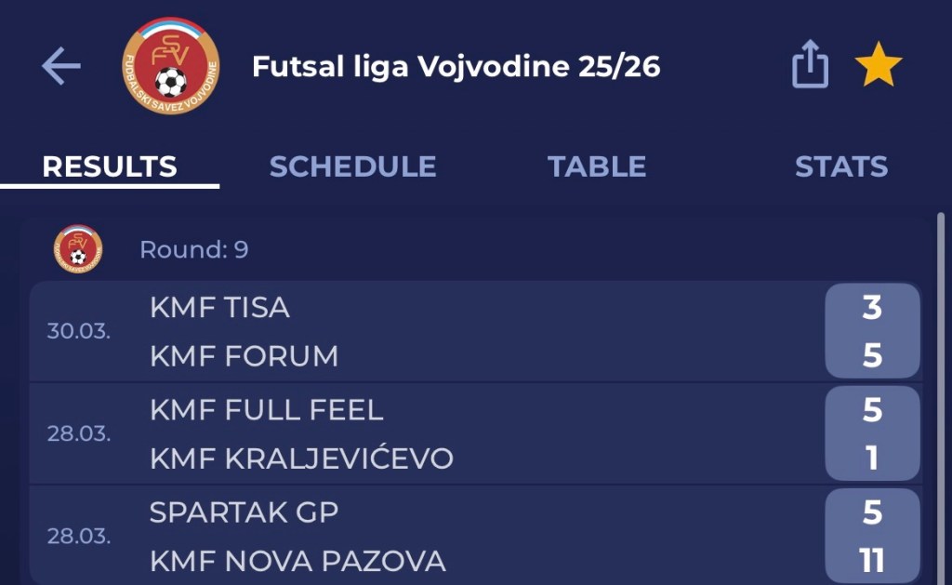Viewport: 952px width, 585px height.
Task: Tap the back arrow icon
Action: tap(61, 67)
